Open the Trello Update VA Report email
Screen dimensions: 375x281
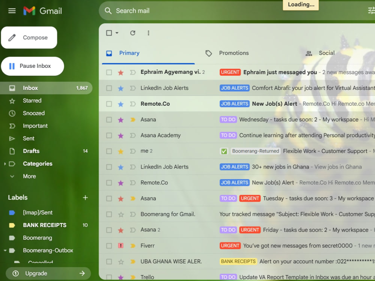coord(237,277)
